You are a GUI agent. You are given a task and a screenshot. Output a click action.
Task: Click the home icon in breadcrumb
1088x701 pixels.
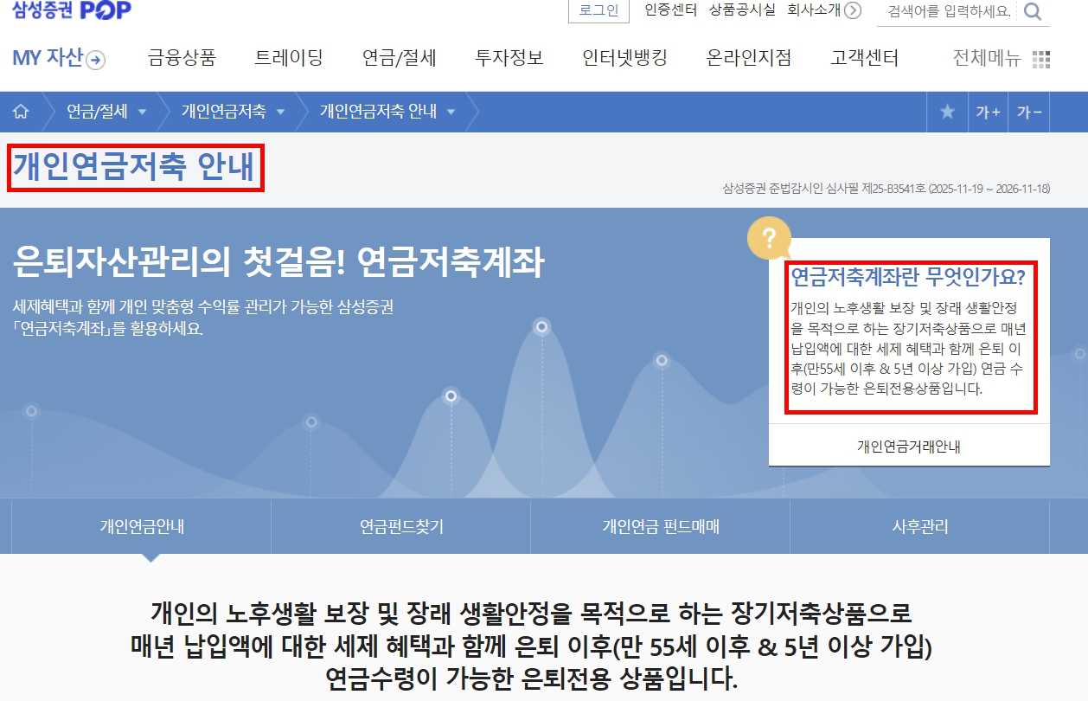click(21, 112)
